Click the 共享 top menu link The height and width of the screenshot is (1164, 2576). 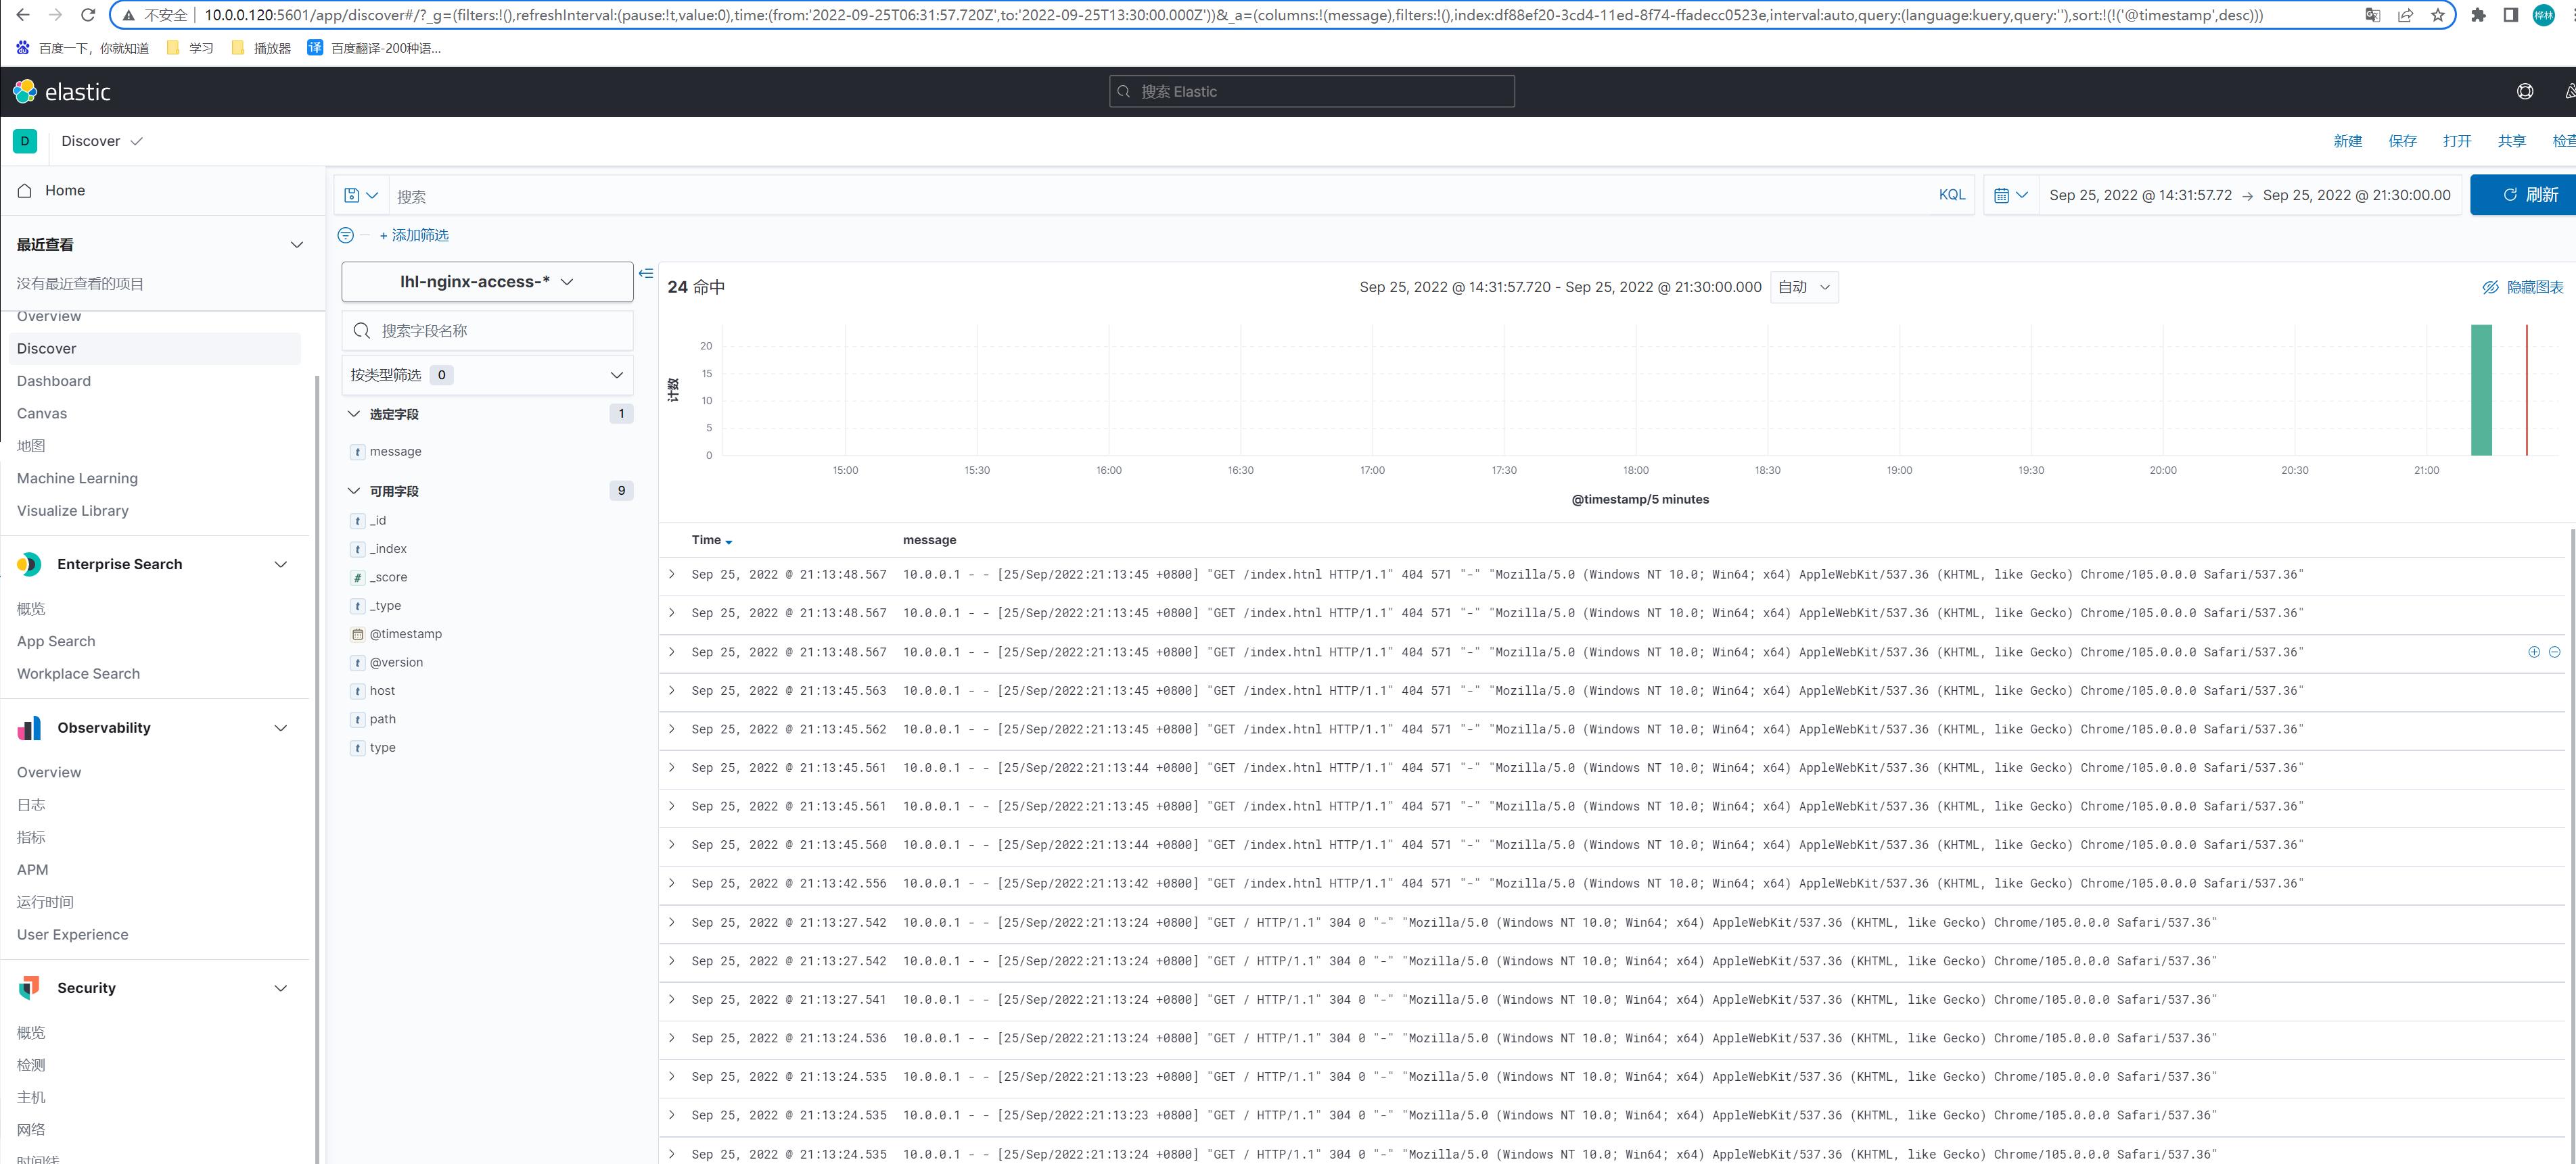pos(2511,141)
